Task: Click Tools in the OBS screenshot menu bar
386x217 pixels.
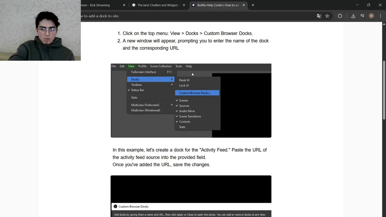Action: tap(179, 66)
